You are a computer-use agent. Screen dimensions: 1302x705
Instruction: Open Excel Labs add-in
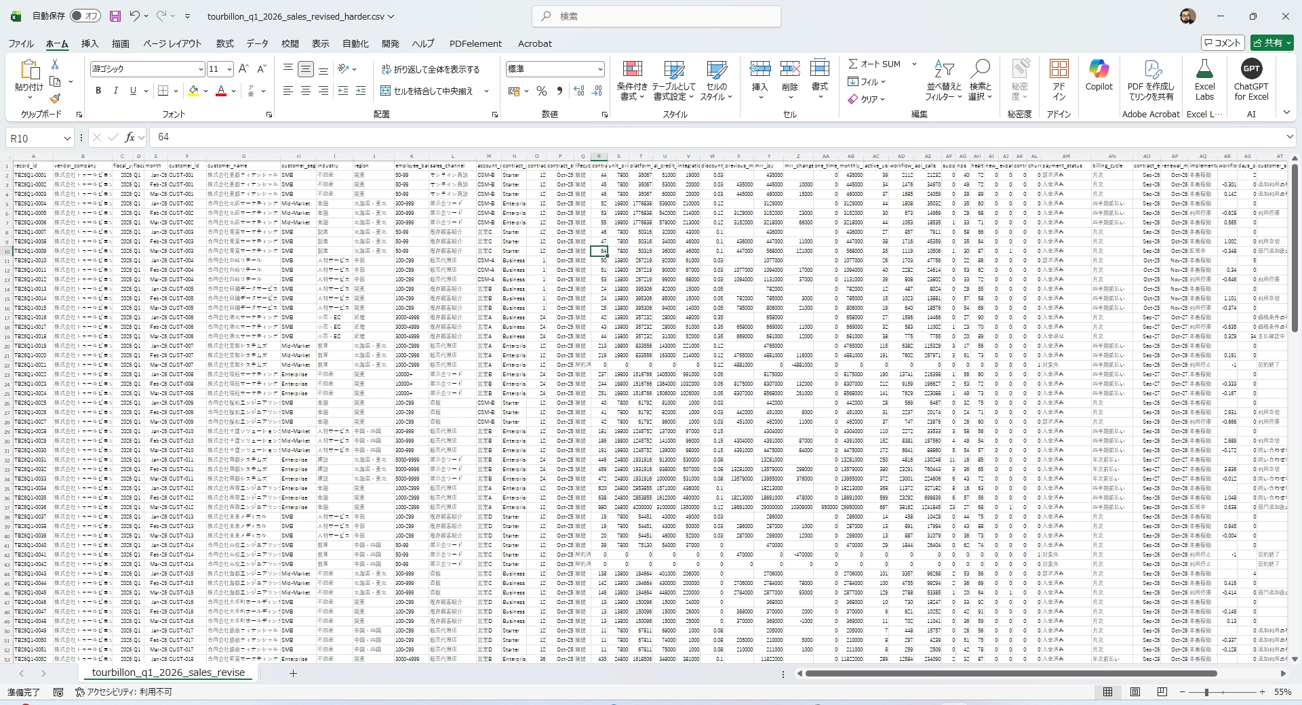(1205, 81)
